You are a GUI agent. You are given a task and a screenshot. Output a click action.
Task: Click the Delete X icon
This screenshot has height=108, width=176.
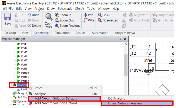click(29, 26)
